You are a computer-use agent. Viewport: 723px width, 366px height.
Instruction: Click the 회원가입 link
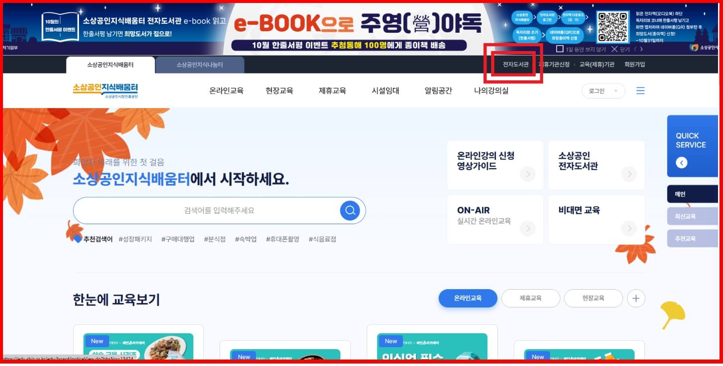click(x=635, y=64)
